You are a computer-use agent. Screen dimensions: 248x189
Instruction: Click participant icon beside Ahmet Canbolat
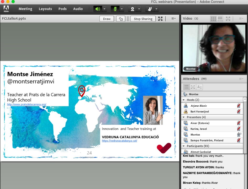(186, 152)
